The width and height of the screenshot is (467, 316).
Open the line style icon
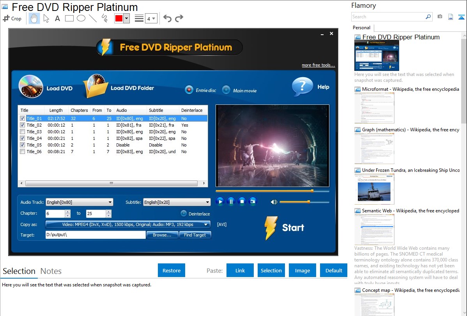[x=139, y=18]
